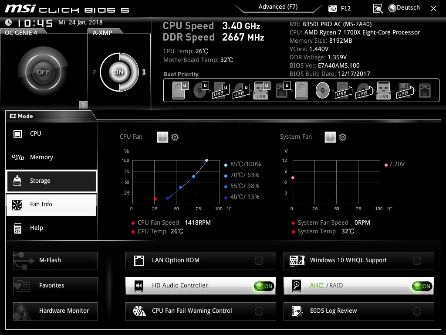Select the UEFI USB hard disk boot device

(221, 91)
